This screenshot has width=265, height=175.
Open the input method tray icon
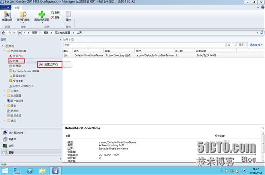(x=244, y=171)
